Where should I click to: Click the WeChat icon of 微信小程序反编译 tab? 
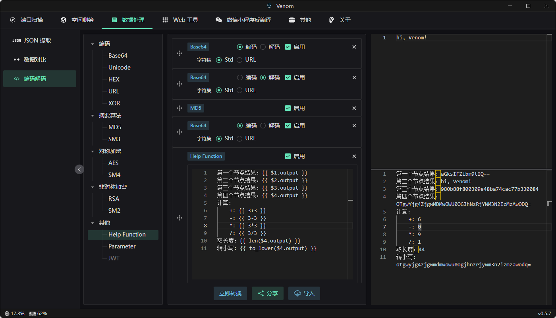click(x=219, y=20)
